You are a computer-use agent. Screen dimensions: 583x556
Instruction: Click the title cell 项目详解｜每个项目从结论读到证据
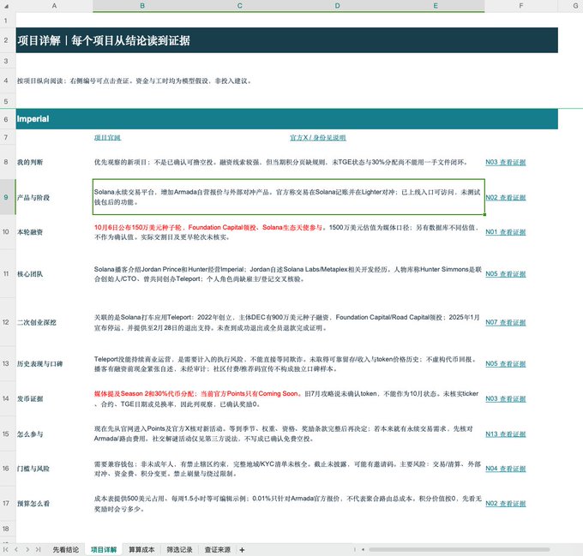point(286,40)
